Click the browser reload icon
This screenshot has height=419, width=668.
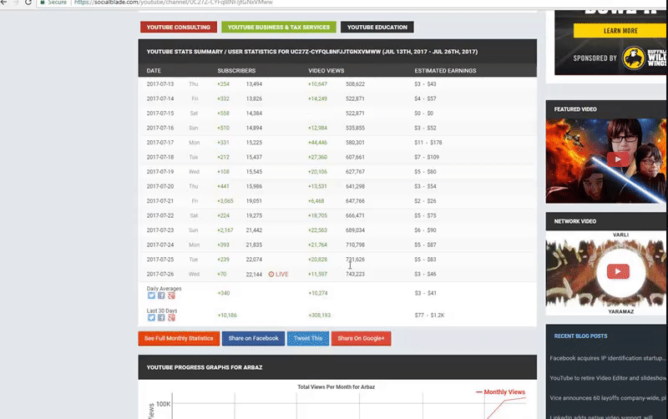click(28, 3)
